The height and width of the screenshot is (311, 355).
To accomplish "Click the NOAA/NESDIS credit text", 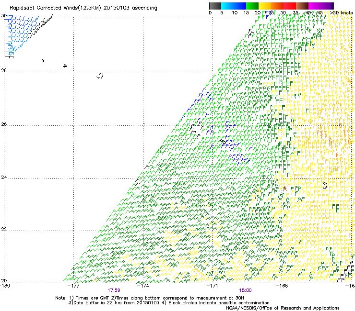I will pos(283,308).
